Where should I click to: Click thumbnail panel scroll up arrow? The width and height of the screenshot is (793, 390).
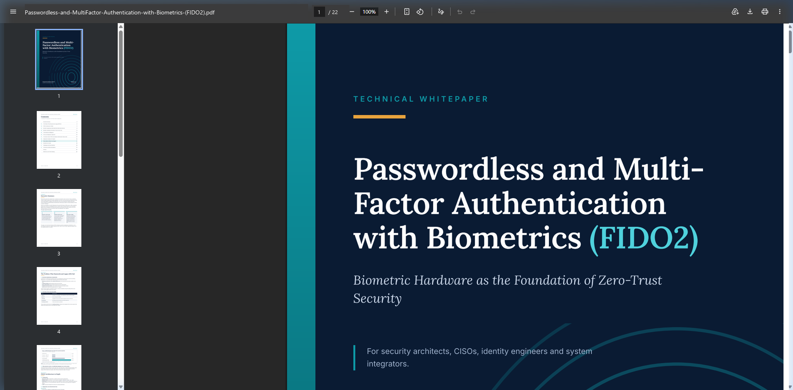121,26
